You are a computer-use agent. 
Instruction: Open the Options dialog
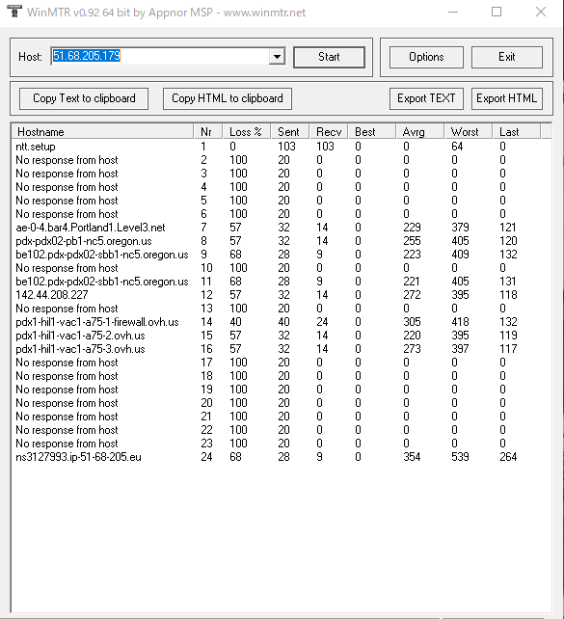coord(426,57)
